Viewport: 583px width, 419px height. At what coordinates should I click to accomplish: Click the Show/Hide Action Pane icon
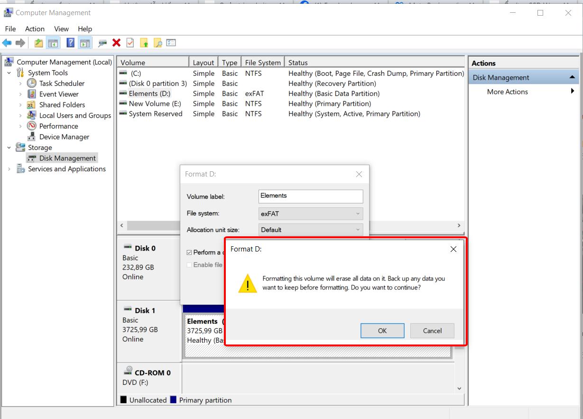click(85, 43)
